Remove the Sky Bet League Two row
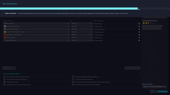 [139, 26]
